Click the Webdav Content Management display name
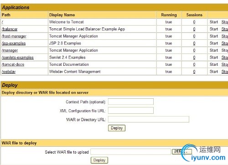 click(x=75, y=72)
